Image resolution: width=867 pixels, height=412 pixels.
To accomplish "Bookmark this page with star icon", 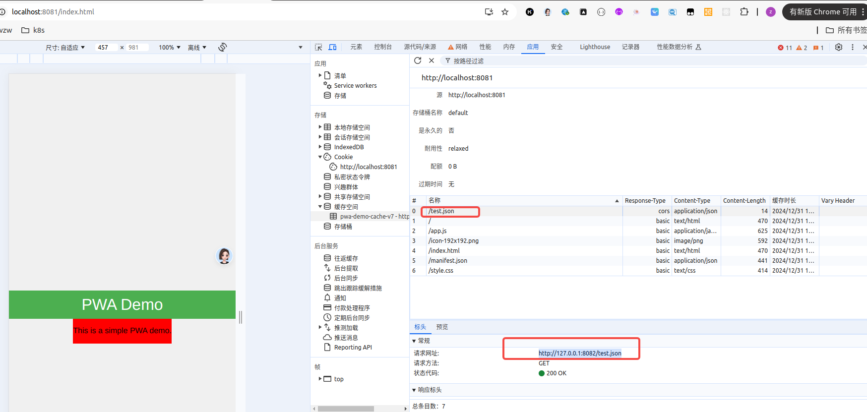I will coord(505,12).
